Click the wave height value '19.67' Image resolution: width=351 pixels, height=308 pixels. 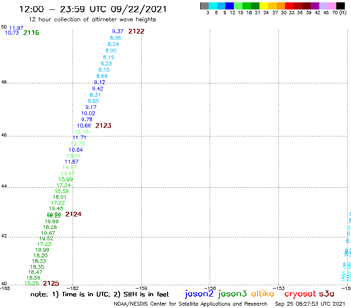tap(48, 233)
